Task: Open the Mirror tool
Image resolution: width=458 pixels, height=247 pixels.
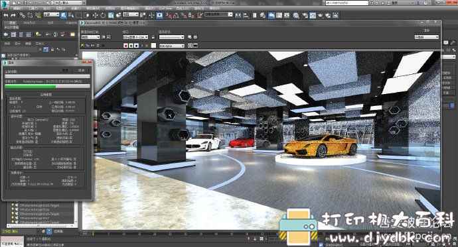Action: 238,15
